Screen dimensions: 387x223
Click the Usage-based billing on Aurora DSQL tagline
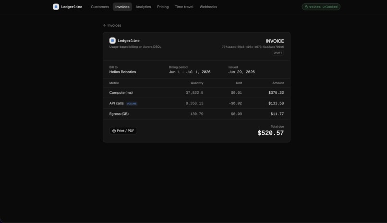[x=135, y=47]
